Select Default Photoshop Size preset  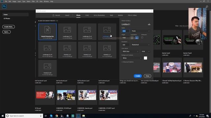tap(47, 32)
